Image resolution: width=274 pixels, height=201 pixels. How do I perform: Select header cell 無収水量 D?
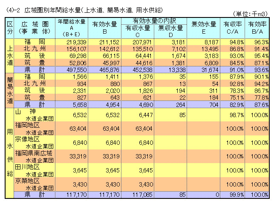click(170, 31)
